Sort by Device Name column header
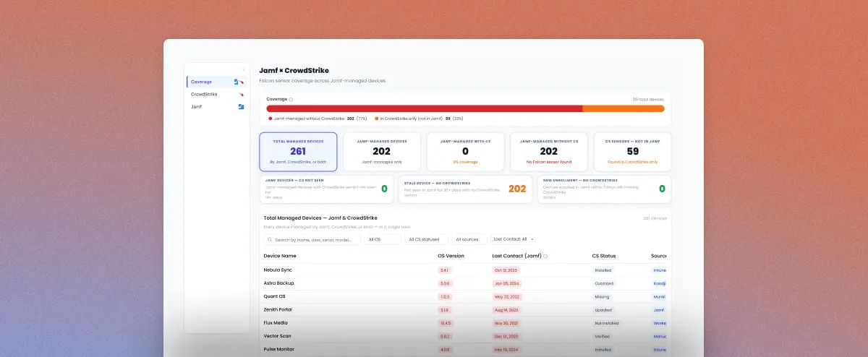This screenshot has height=357, width=868. [280, 256]
